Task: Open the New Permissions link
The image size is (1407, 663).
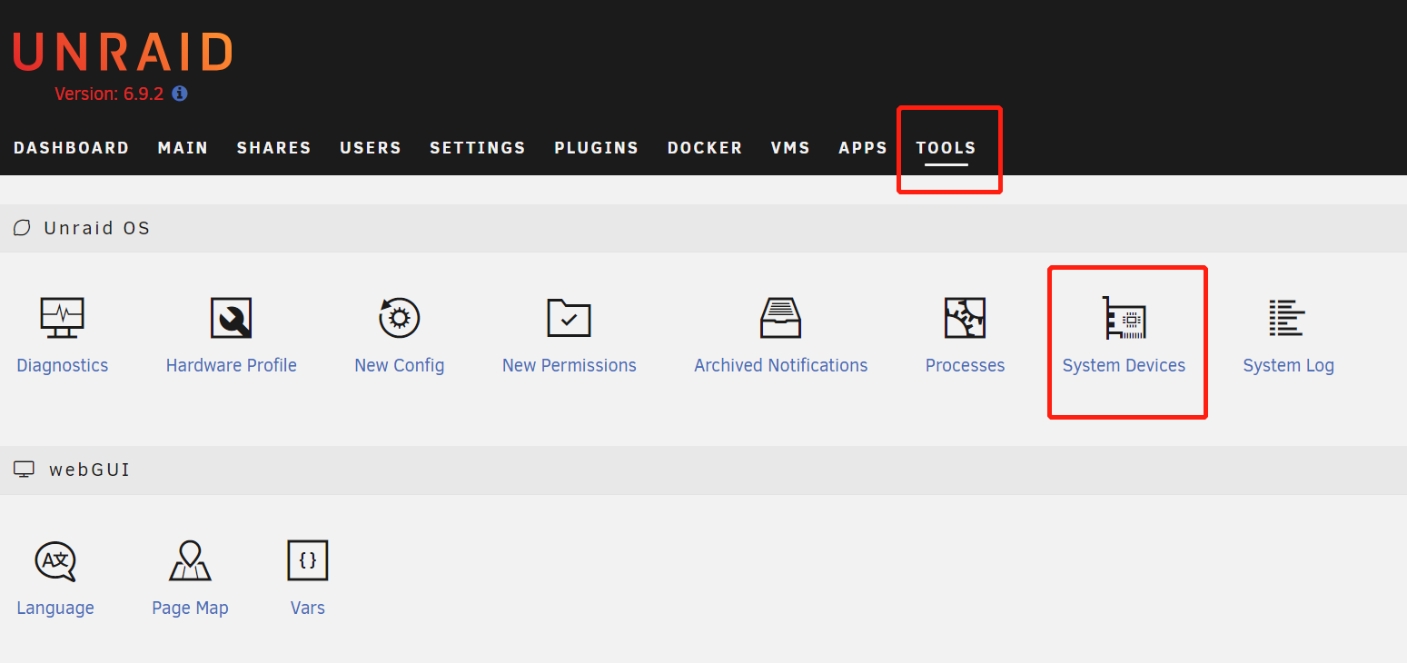Action: click(x=569, y=365)
